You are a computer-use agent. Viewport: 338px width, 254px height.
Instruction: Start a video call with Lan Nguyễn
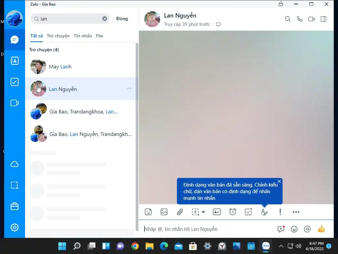pos(312,19)
